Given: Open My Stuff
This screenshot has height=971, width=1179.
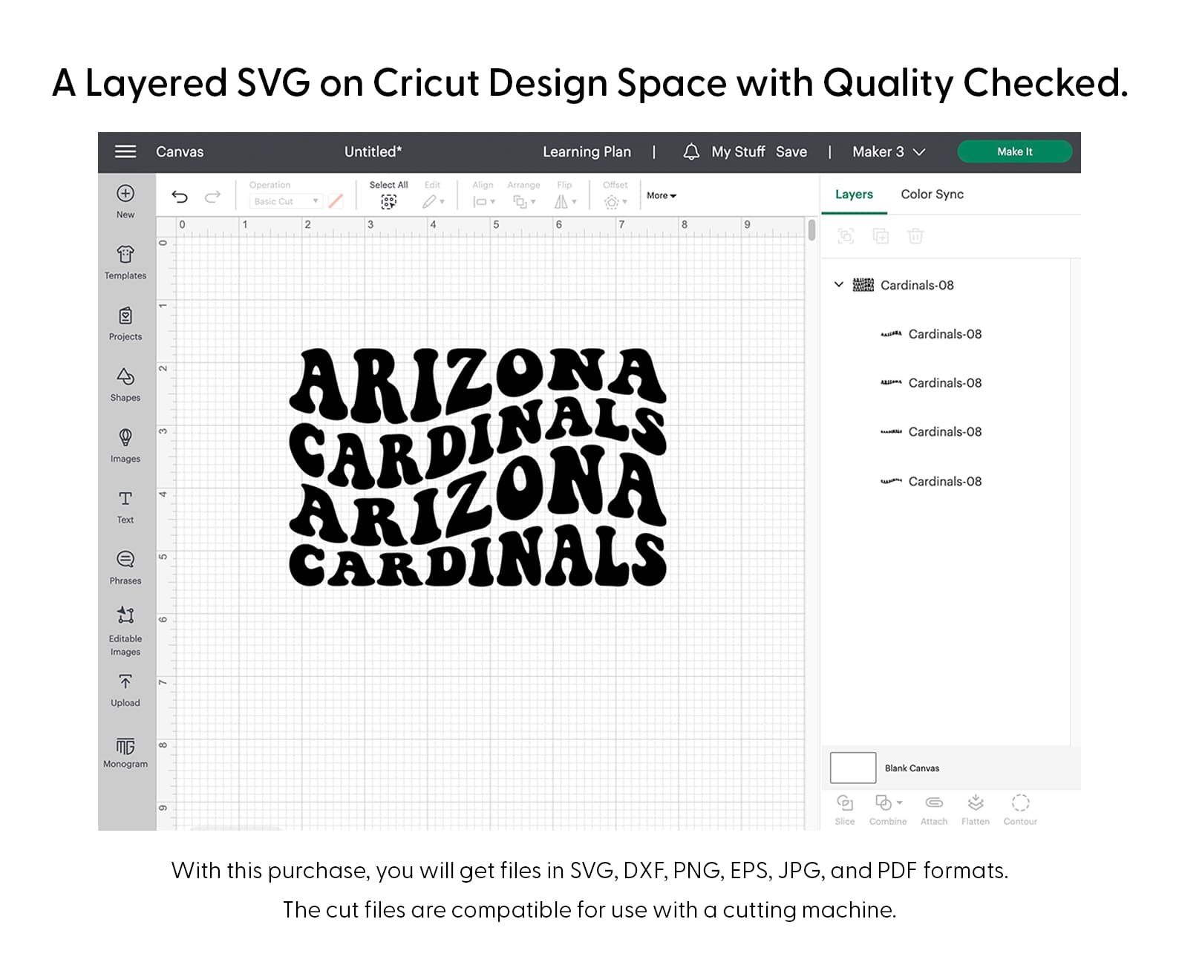Looking at the screenshot, I should click(x=738, y=151).
